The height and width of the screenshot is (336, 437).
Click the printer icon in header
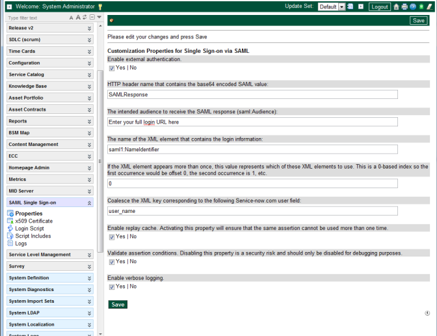point(404,7)
